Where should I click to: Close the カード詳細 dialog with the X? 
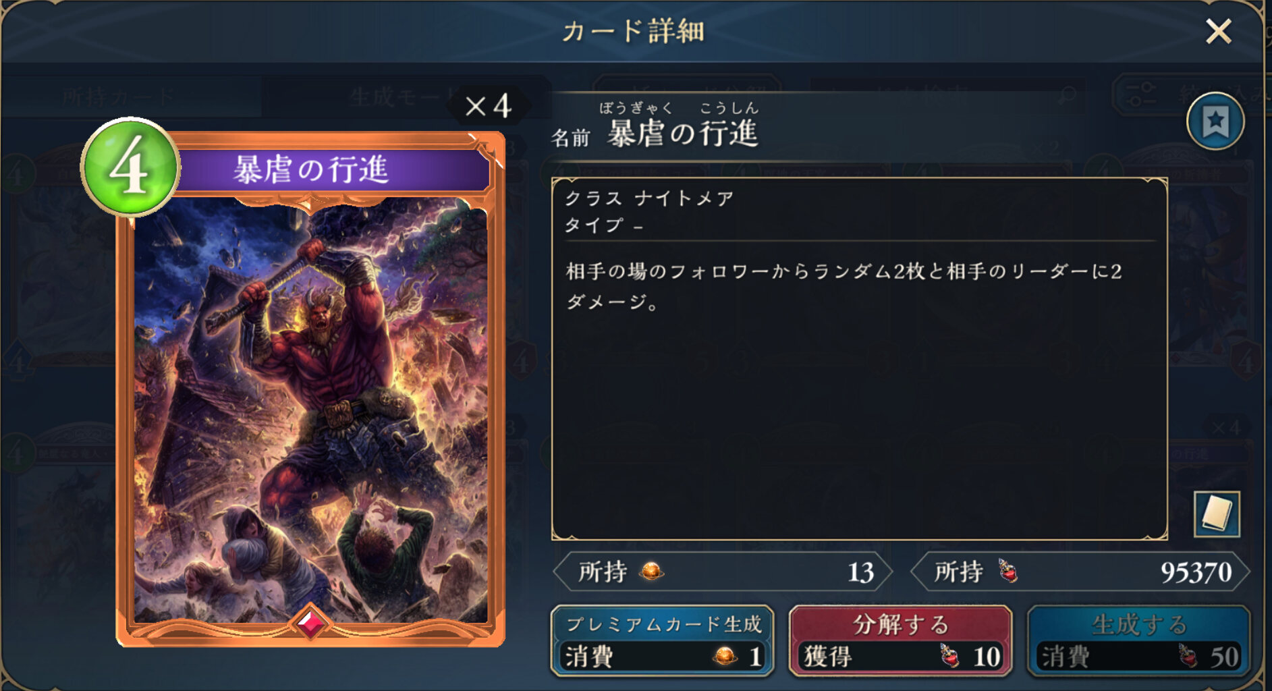click(1218, 31)
